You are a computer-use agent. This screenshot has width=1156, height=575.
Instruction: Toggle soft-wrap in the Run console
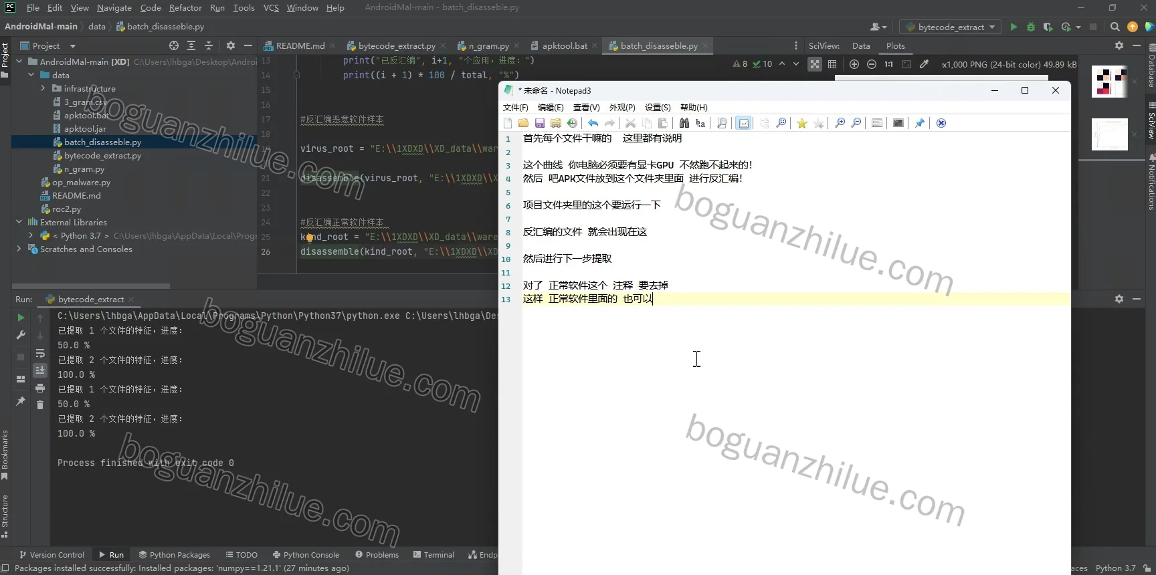click(40, 354)
